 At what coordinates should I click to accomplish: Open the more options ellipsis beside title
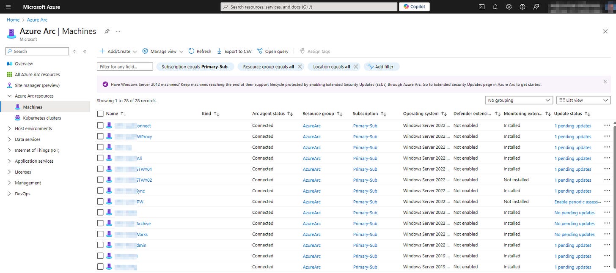point(118,31)
